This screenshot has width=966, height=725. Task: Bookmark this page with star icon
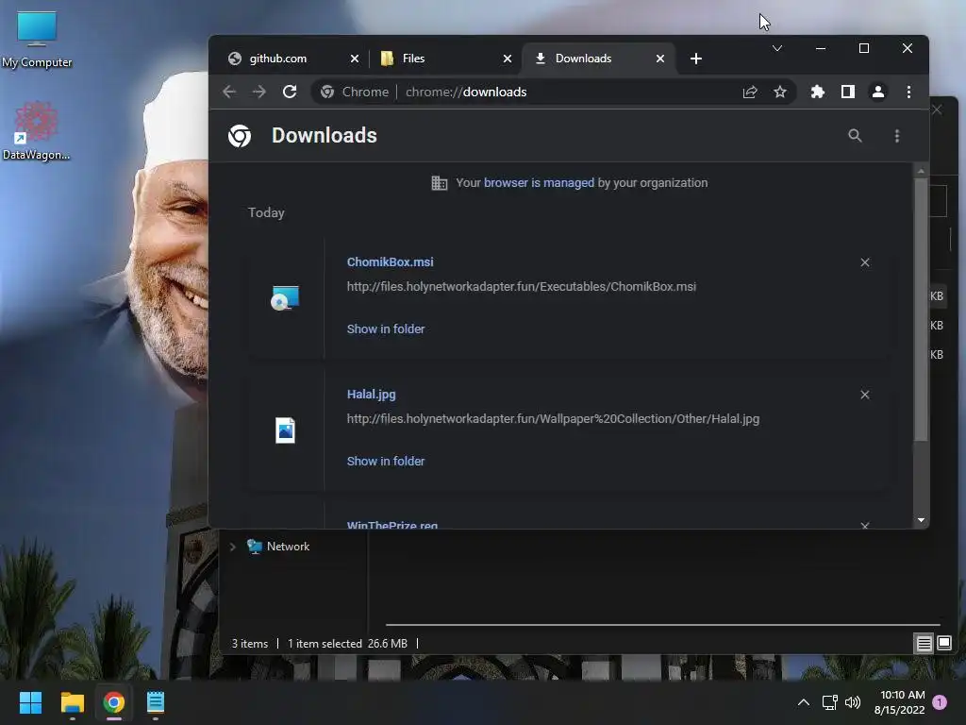tap(780, 92)
